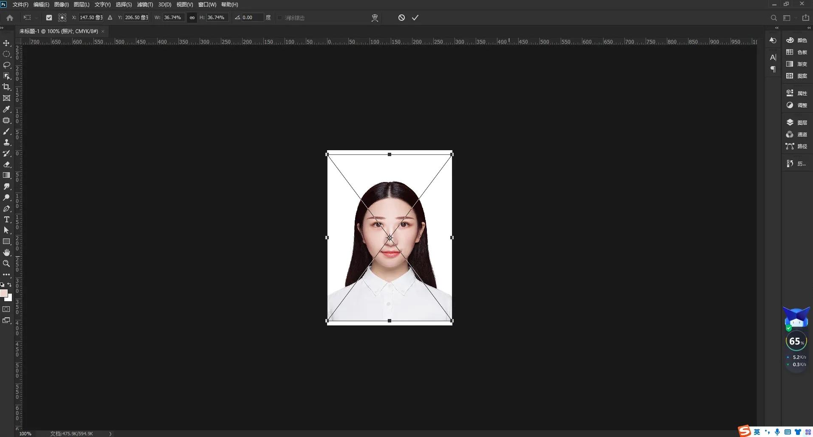Select the Eyedropper tool
Image resolution: width=813 pixels, height=437 pixels.
click(x=7, y=109)
